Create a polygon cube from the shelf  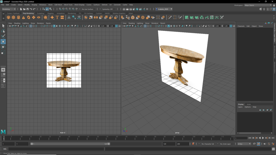point(13,17)
